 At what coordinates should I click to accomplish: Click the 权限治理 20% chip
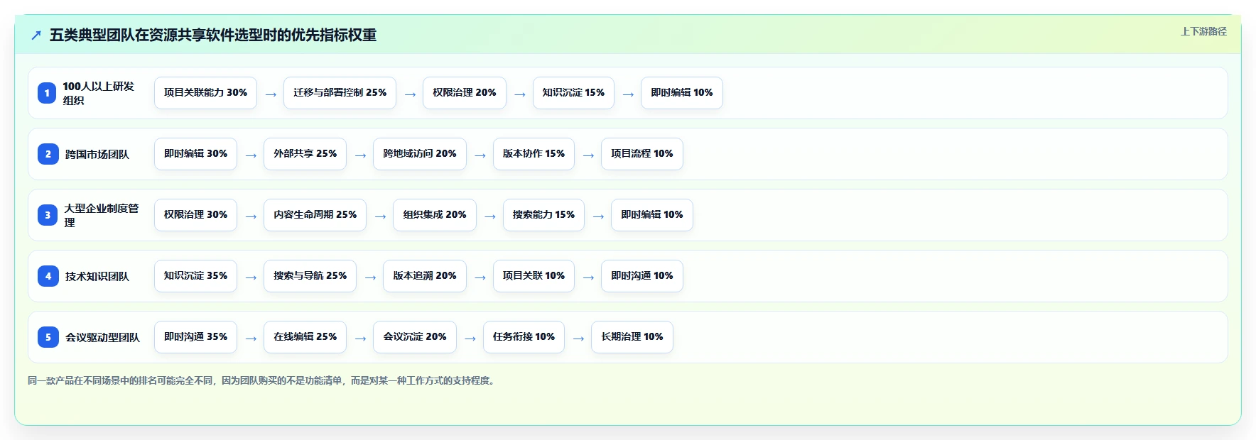pos(465,93)
